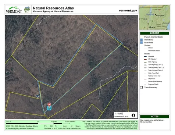Click the cyan circle marker beneath the pin
The image size is (175, 135).
pos(49,108)
